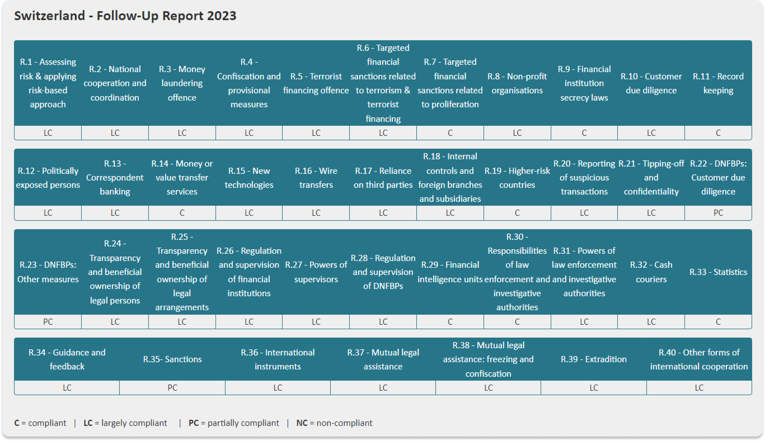The width and height of the screenshot is (765, 441).
Task: Click the NC non-compliant legend entry
Action: click(x=334, y=423)
